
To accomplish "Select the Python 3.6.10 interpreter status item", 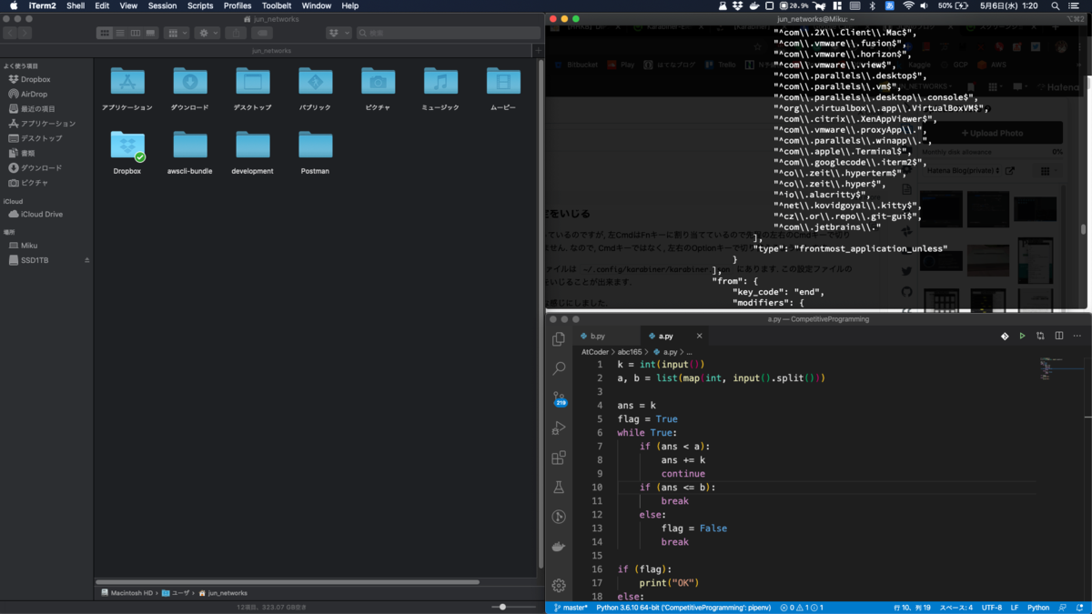I will pos(684,608).
